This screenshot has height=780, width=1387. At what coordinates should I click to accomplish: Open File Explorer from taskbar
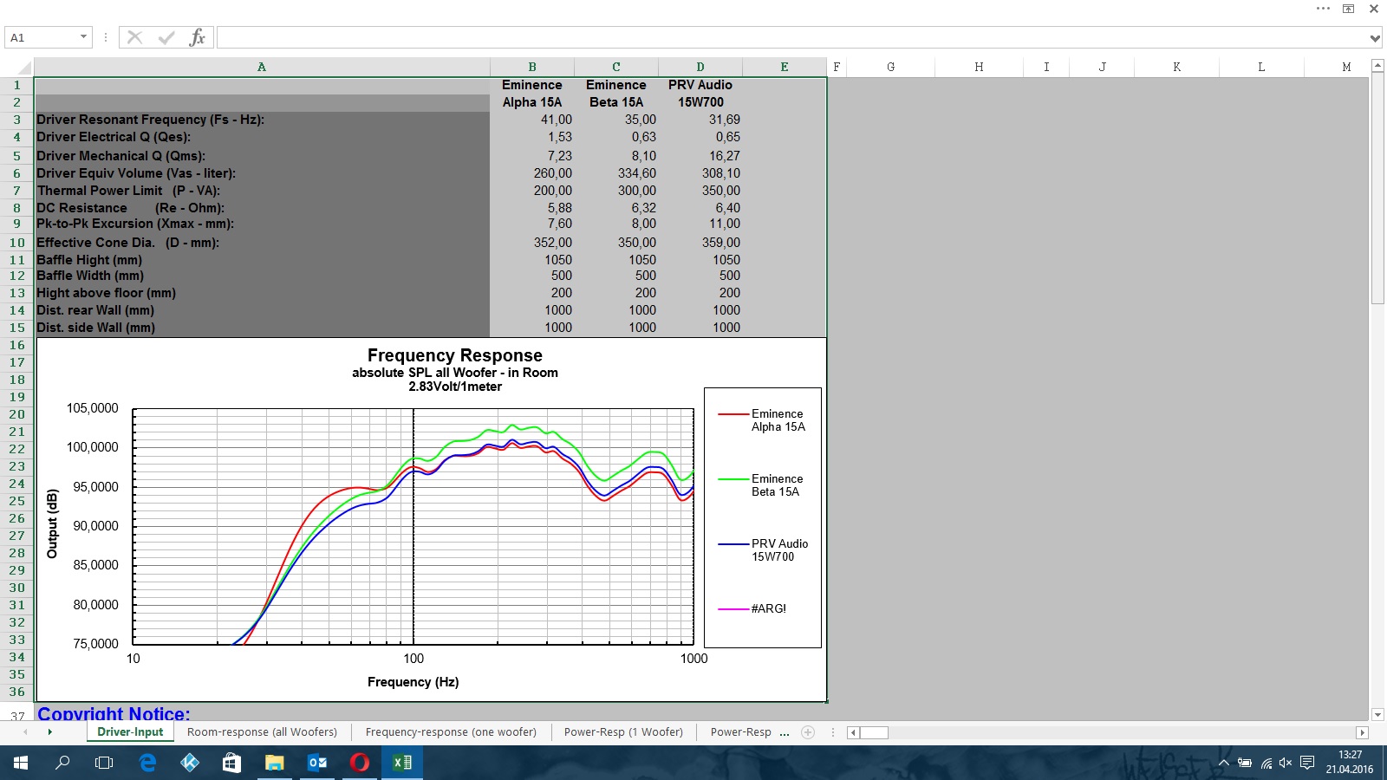pos(274,763)
